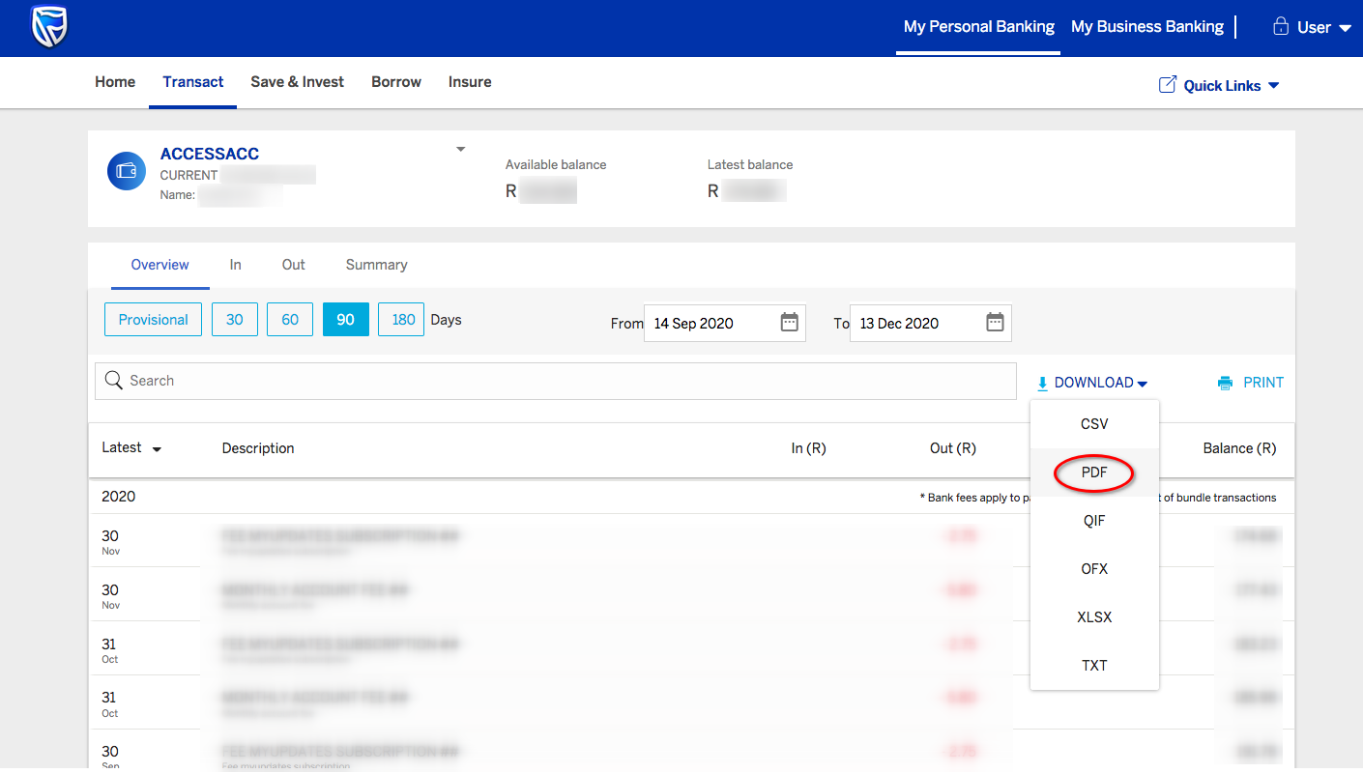Viewport: 1363px width, 773px height.
Task: Click the Quick Links external icon
Action: 1168,85
